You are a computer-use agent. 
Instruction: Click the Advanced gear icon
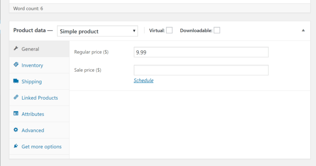(x=16, y=130)
